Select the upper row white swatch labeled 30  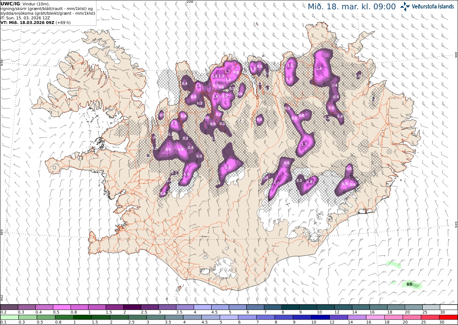(449, 307)
